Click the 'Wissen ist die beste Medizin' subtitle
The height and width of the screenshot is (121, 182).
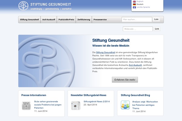click(x=111, y=46)
